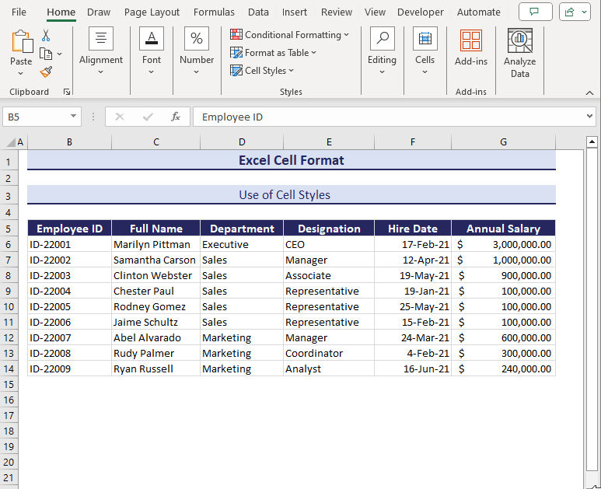Image resolution: width=601 pixels, height=489 pixels.
Task: Open the Format as Table dropdown
Action: pos(273,53)
